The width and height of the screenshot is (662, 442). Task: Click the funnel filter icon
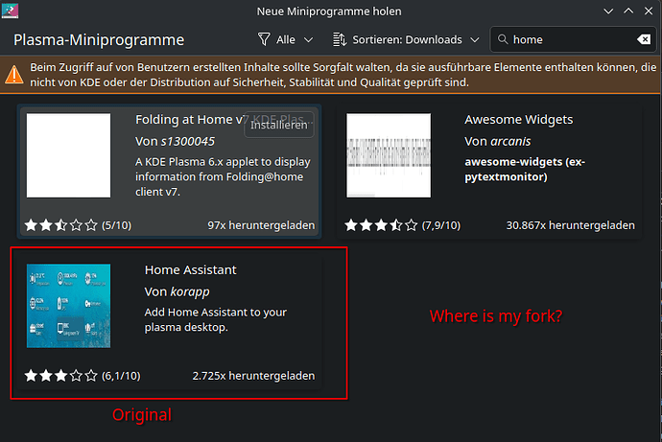pos(264,39)
